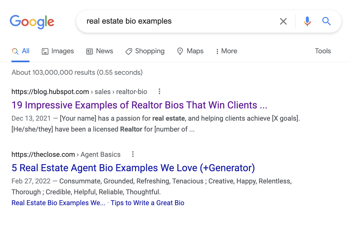This screenshot has width=350, height=225.
Task: Open the Tools menu
Action: pyautogui.click(x=323, y=51)
